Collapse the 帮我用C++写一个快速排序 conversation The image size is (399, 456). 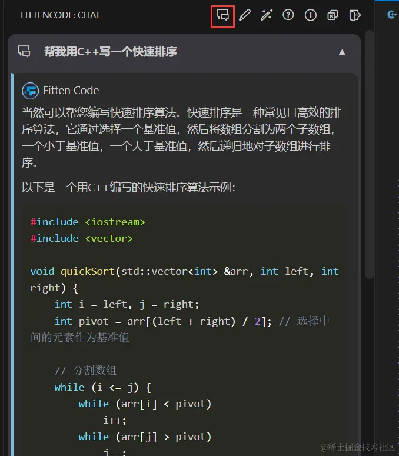pyautogui.click(x=342, y=52)
